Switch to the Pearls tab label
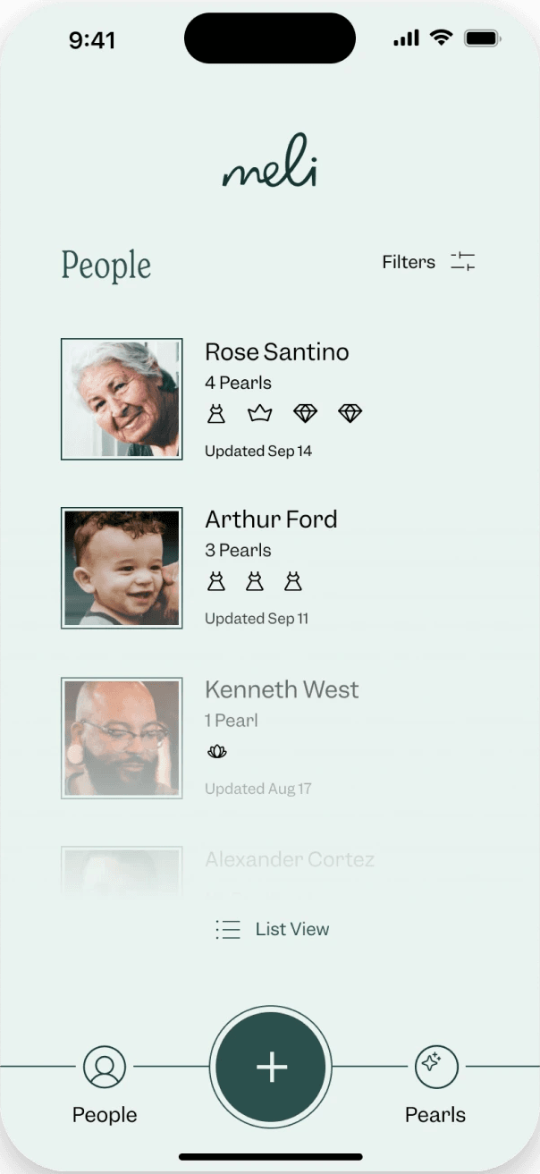 (x=435, y=1115)
